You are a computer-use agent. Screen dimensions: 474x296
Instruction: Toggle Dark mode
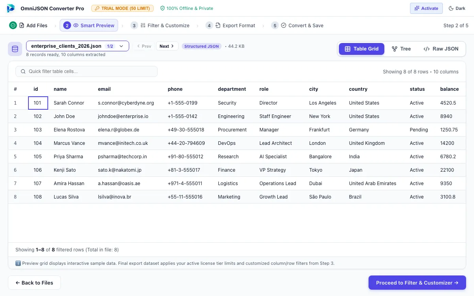click(x=457, y=8)
